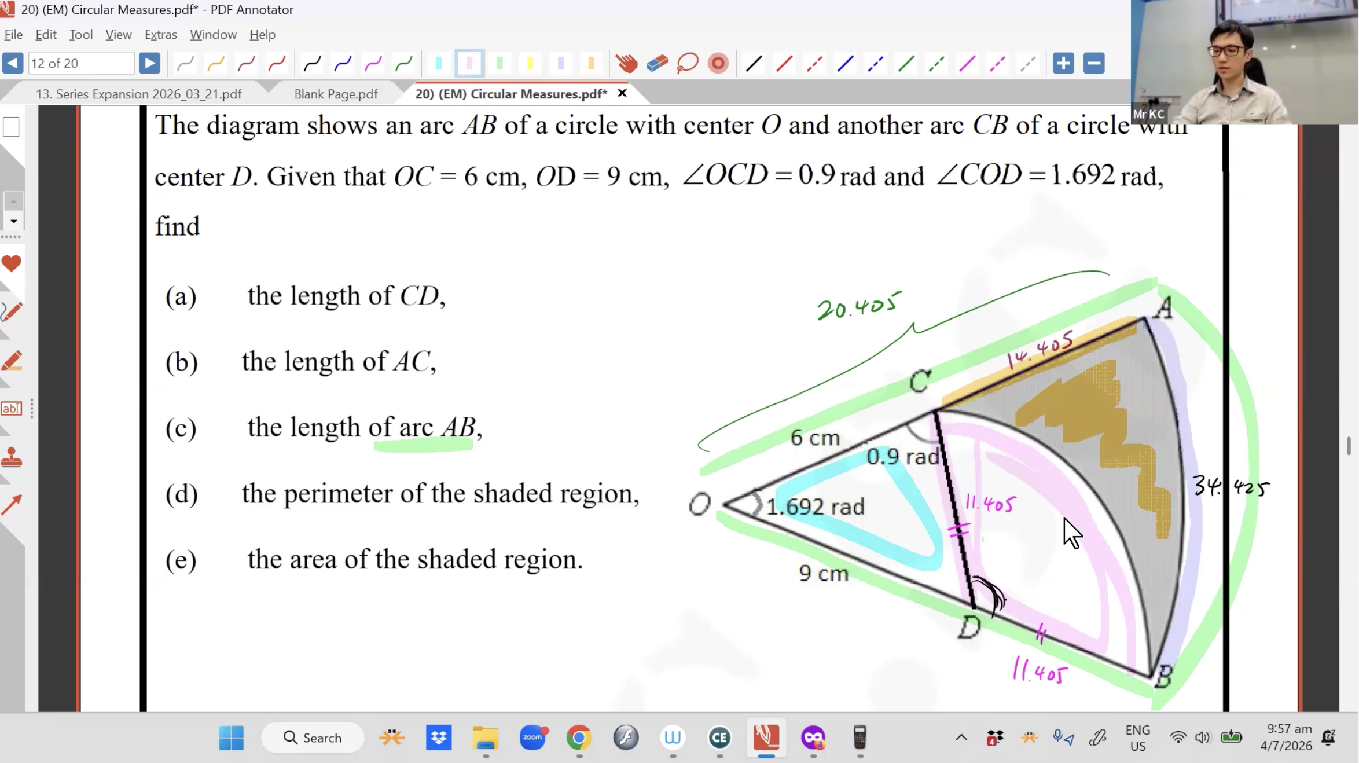Switch to Blank Page.pdf tab
This screenshot has height=763, width=1359.
pos(336,94)
